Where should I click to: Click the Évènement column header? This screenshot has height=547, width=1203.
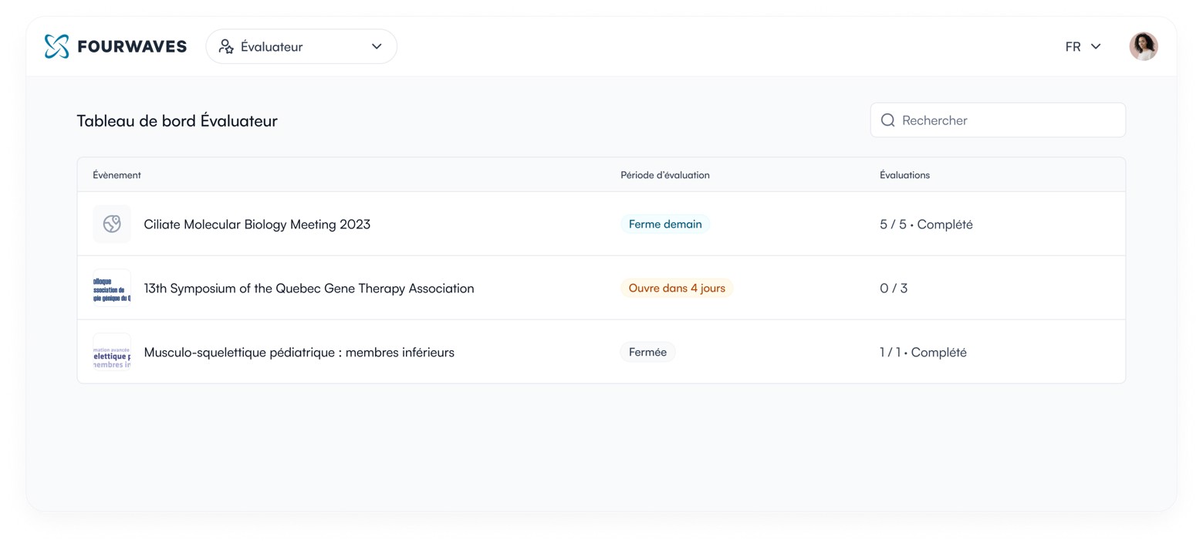117,175
